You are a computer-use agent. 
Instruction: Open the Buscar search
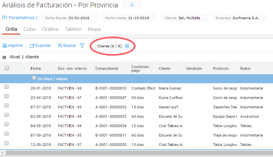(x=67, y=46)
